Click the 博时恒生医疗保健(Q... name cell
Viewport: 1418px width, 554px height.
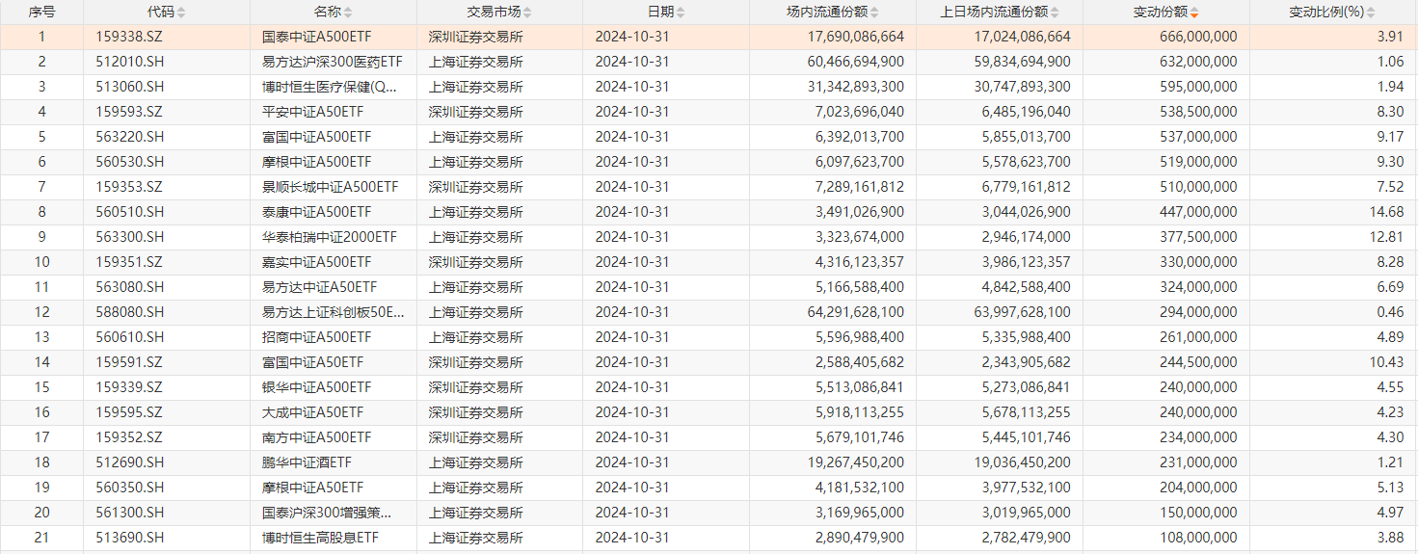click(330, 87)
